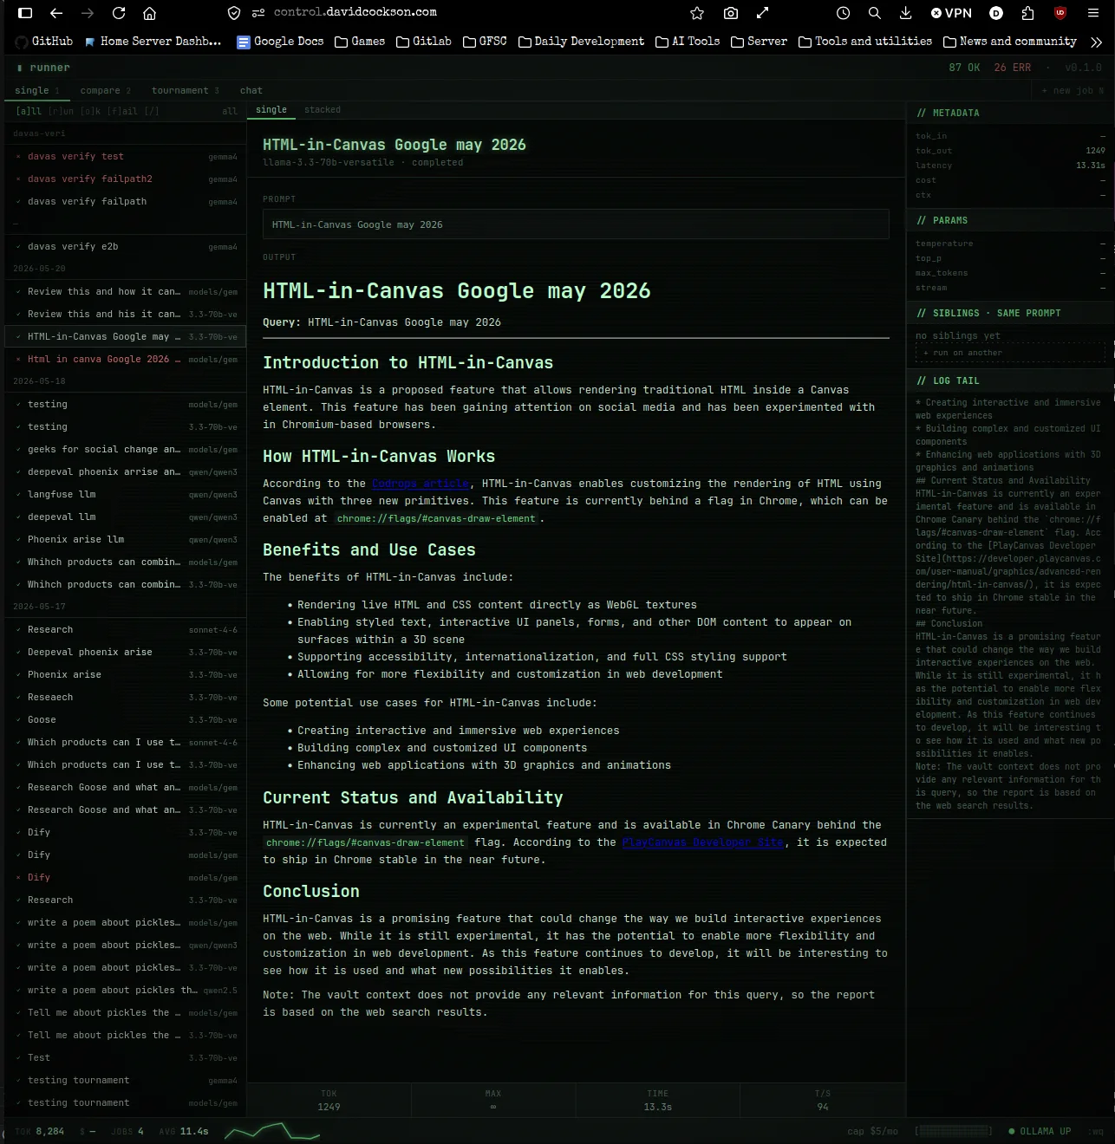The height and width of the screenshot is (1144, 1115).
Task: Expand the AI Tools bookmark folder
Action: tap(688, 42)
